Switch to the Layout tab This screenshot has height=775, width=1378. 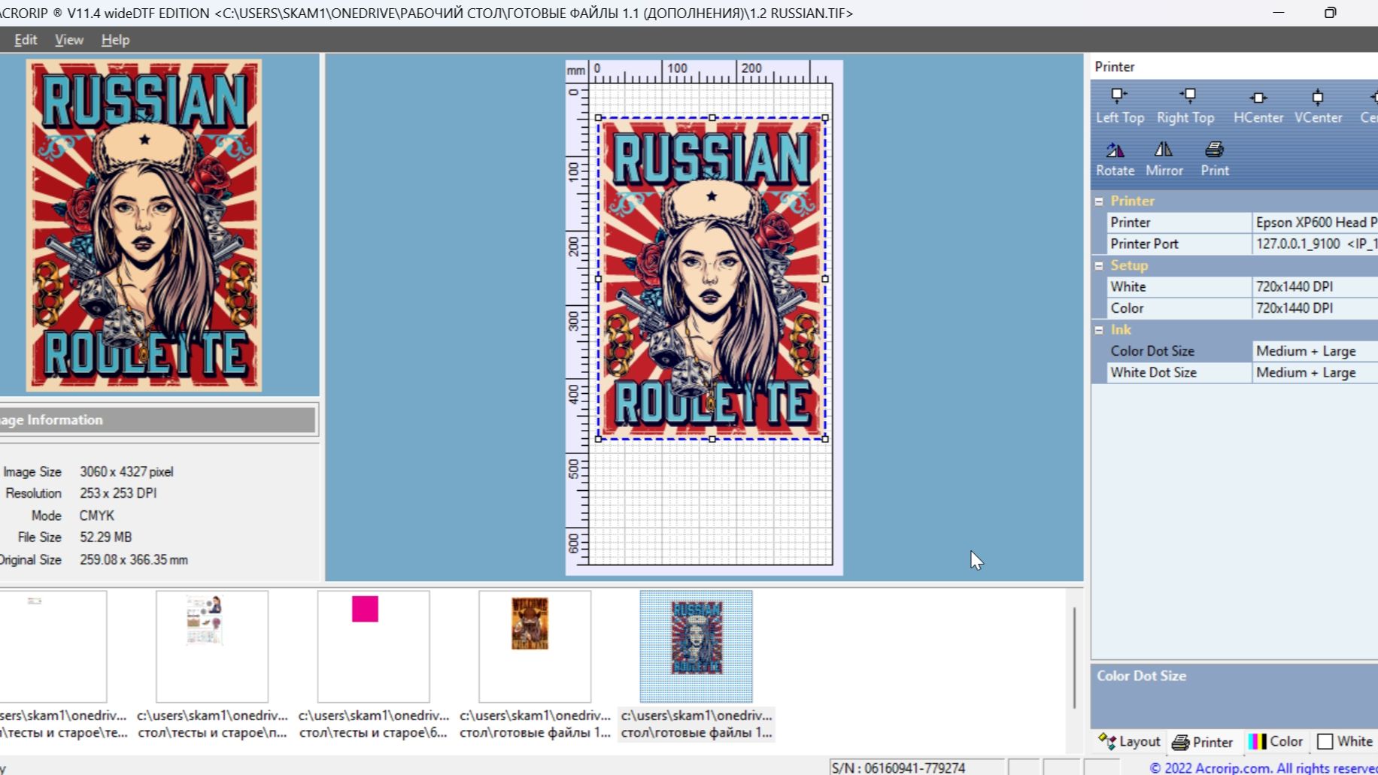[1129, 741]
